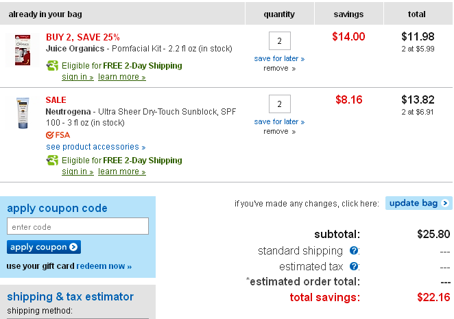Click redeem now gift card link
454x319 pixels.
[x=104, y=265]
